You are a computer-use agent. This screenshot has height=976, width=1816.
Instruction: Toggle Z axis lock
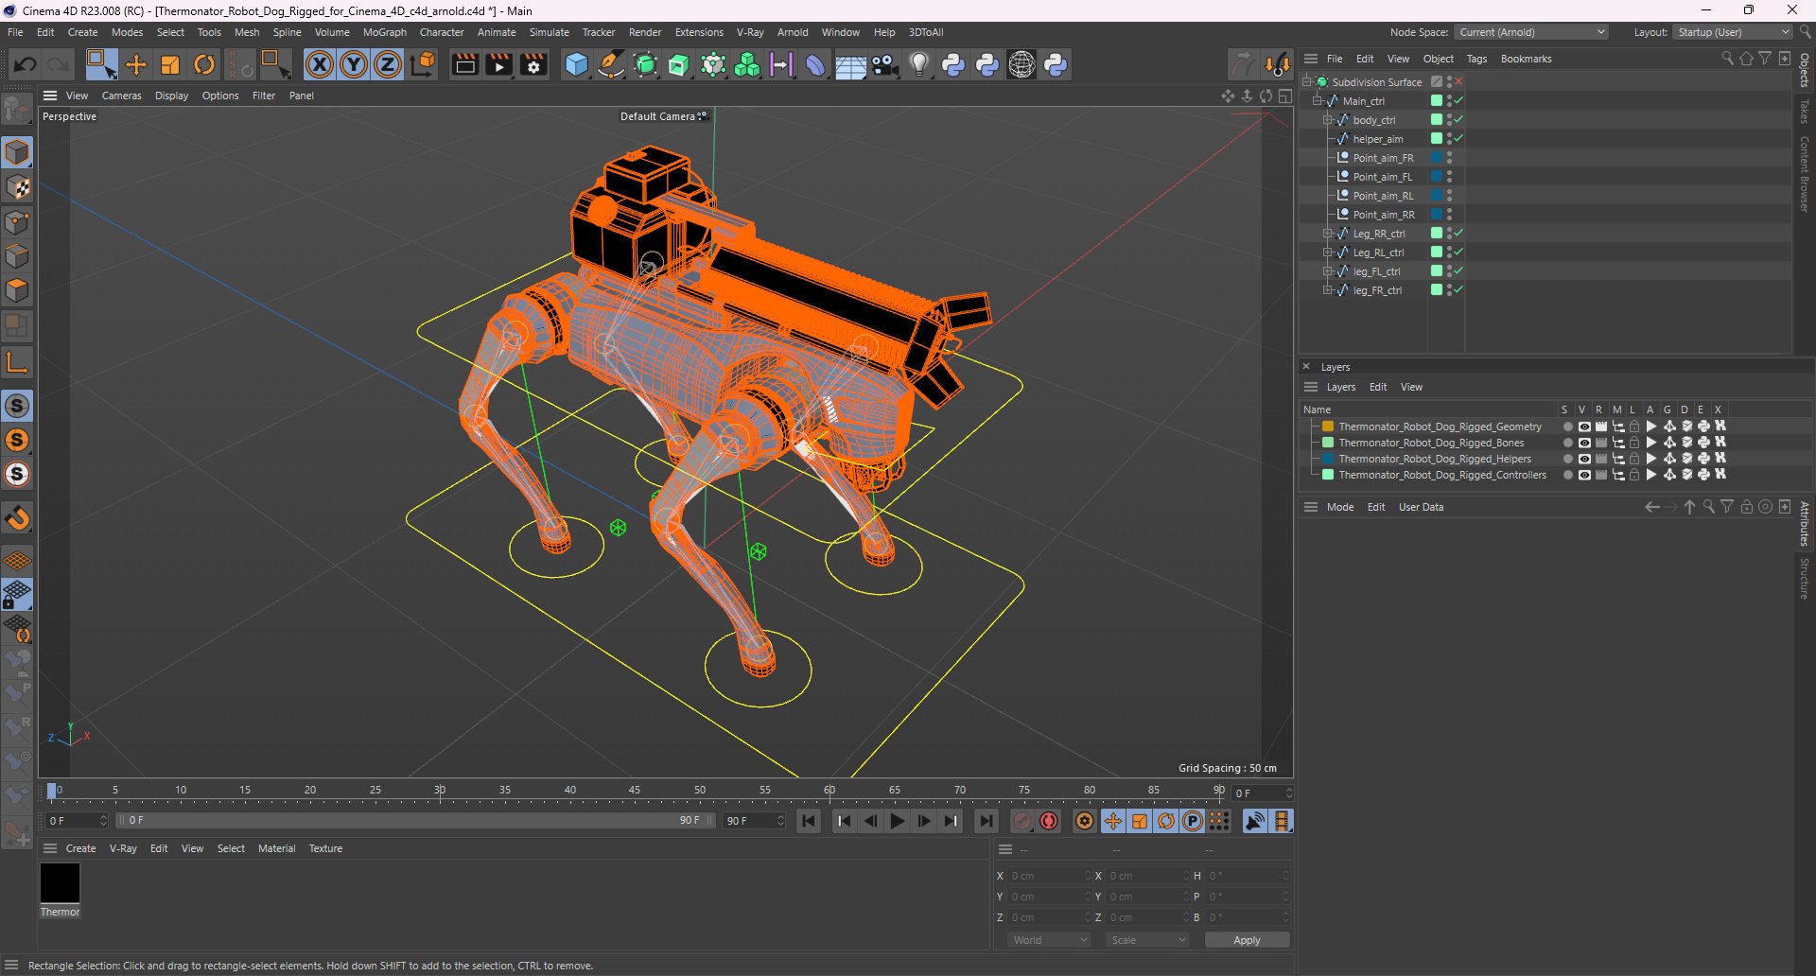pos(388,64)
